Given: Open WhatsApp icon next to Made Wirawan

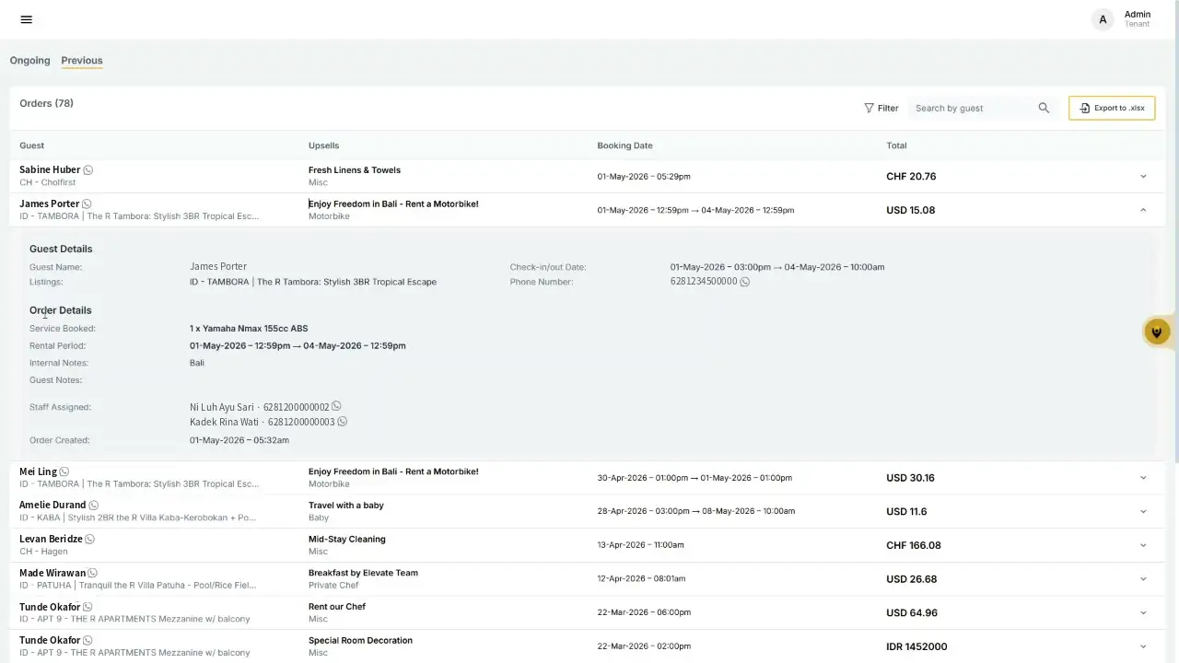Looking at the screenshot, I should pyautogui.click(x=92, y=573).
